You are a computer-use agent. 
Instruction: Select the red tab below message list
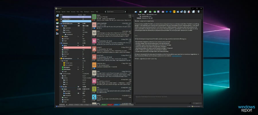coord(110,105)
